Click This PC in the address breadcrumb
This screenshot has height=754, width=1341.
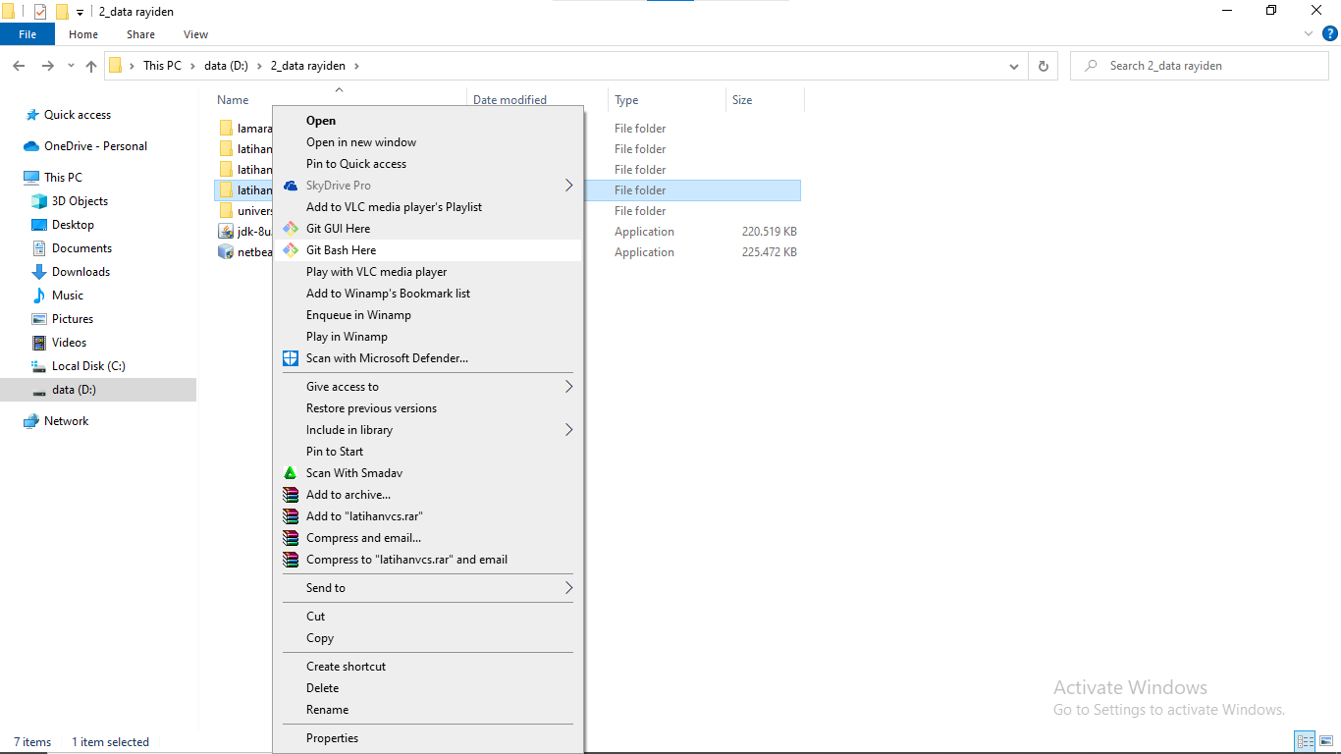(x=162, y=66)
